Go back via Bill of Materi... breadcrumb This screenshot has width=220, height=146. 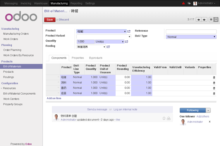56,11
